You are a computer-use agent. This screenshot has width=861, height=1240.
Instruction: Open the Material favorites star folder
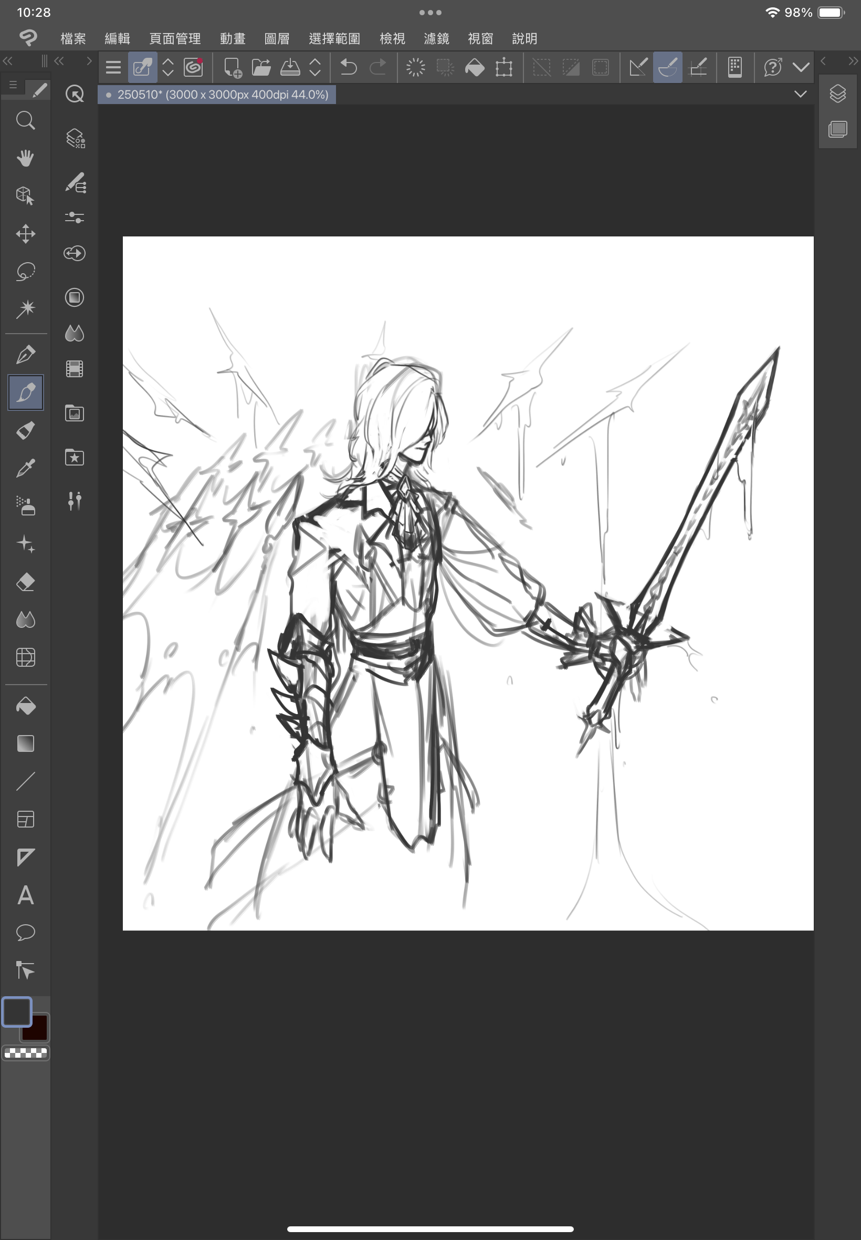tap(75, 457)
